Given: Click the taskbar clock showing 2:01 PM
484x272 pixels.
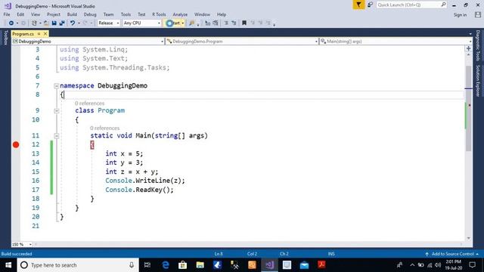Looking at the screenshot, I should [x=454, y=265].
